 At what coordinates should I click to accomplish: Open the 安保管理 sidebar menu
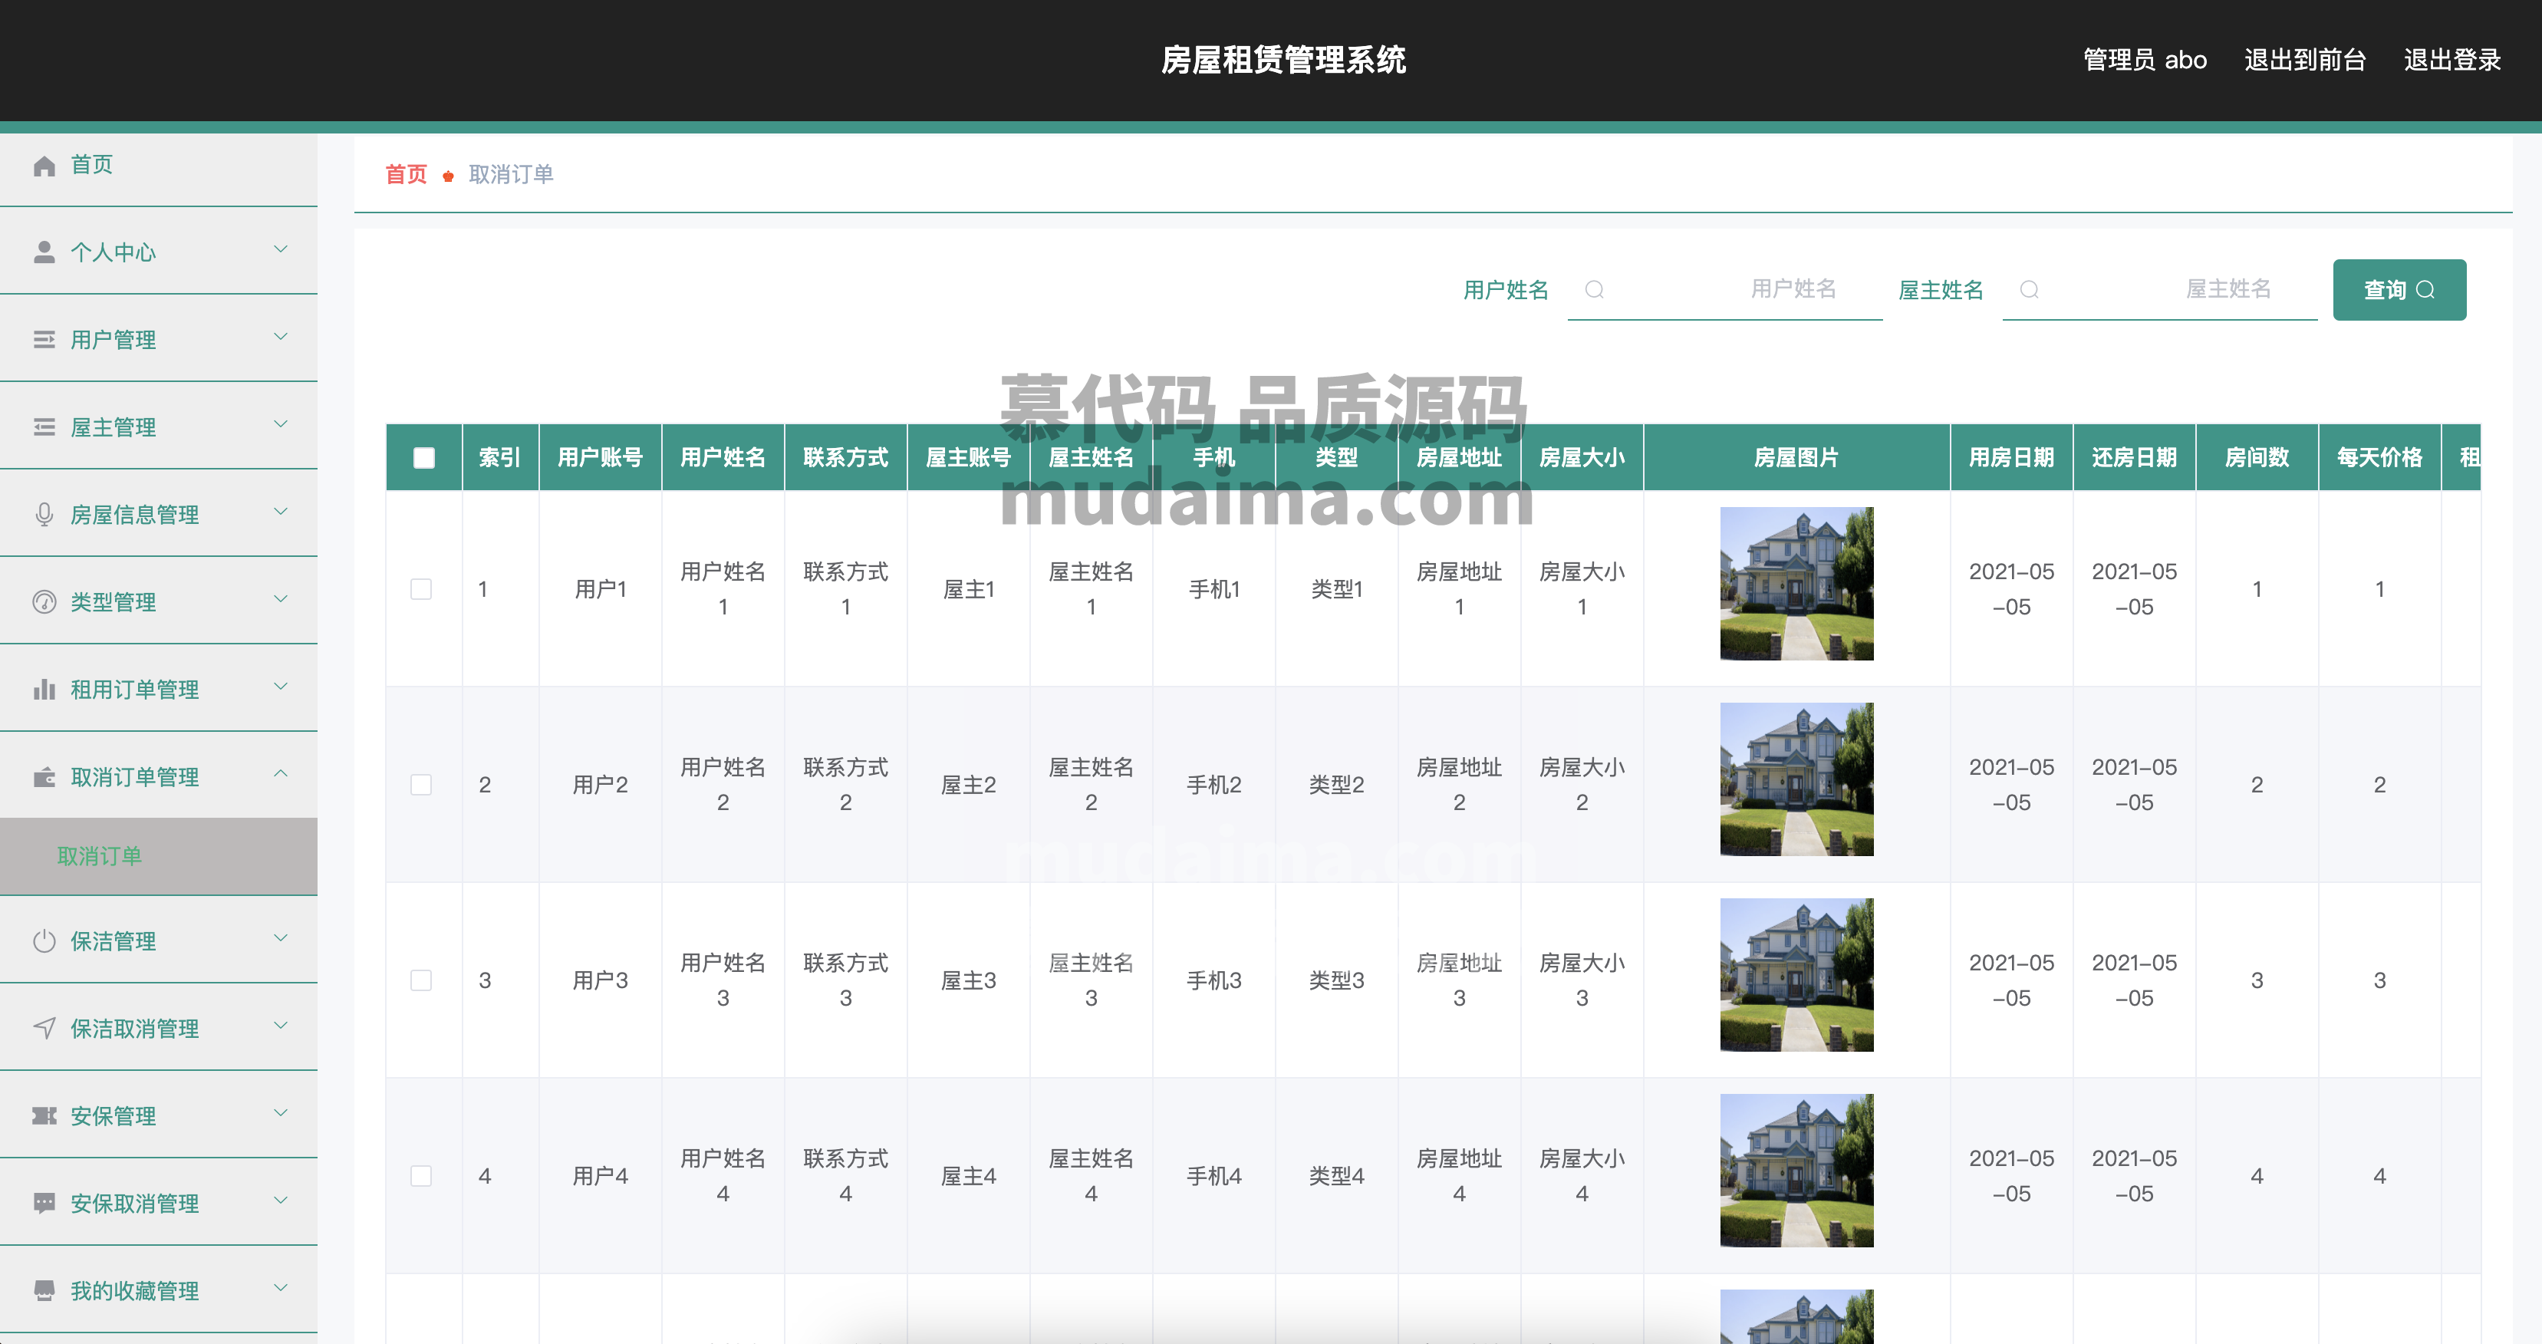[x=159, y=1115]
